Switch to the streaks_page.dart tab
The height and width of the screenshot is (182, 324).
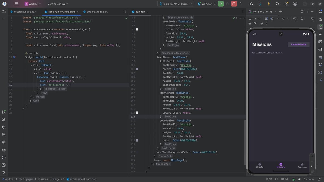pos(97,12)
